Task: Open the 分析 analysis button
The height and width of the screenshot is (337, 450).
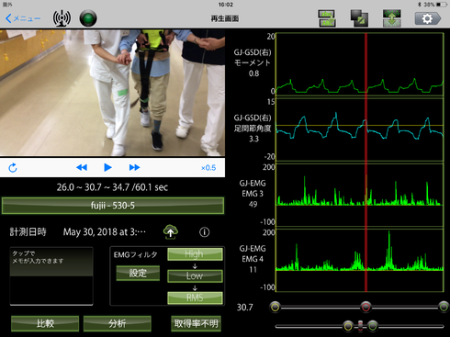Action: tap(118, 323)
